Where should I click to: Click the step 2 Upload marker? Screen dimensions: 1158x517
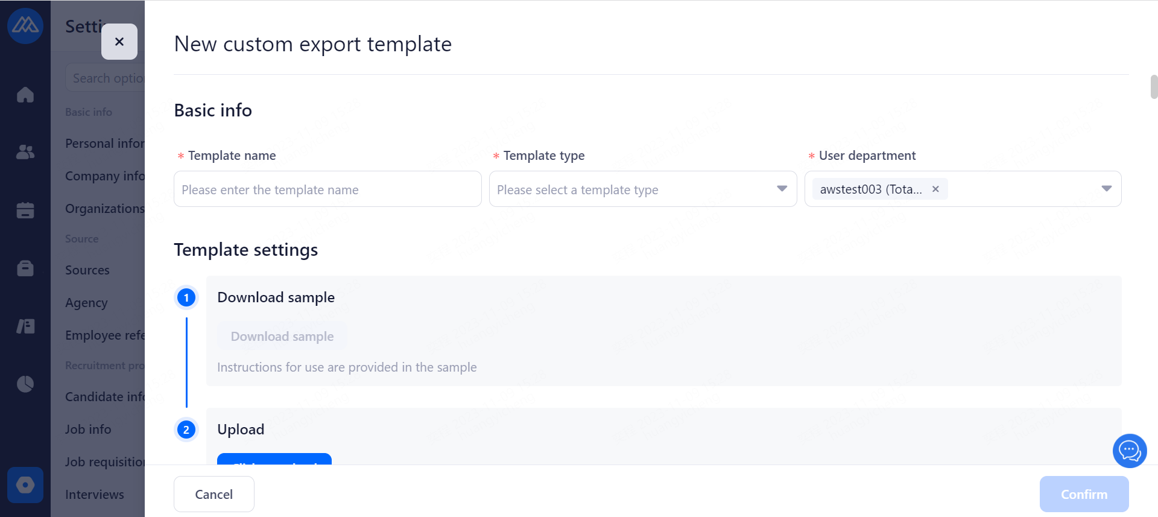[x=186, y=430]
